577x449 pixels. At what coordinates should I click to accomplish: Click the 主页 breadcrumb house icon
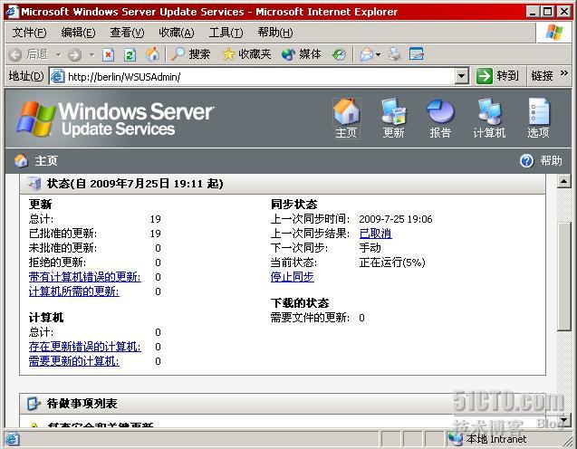21,161
